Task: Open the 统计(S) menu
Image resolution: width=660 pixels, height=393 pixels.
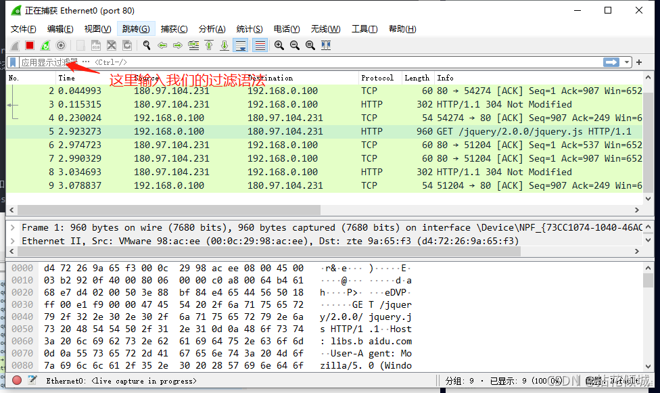Action: tap(250, 28)
